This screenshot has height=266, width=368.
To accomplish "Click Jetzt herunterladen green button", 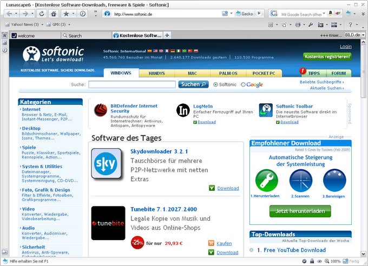I will pos(300,211).
